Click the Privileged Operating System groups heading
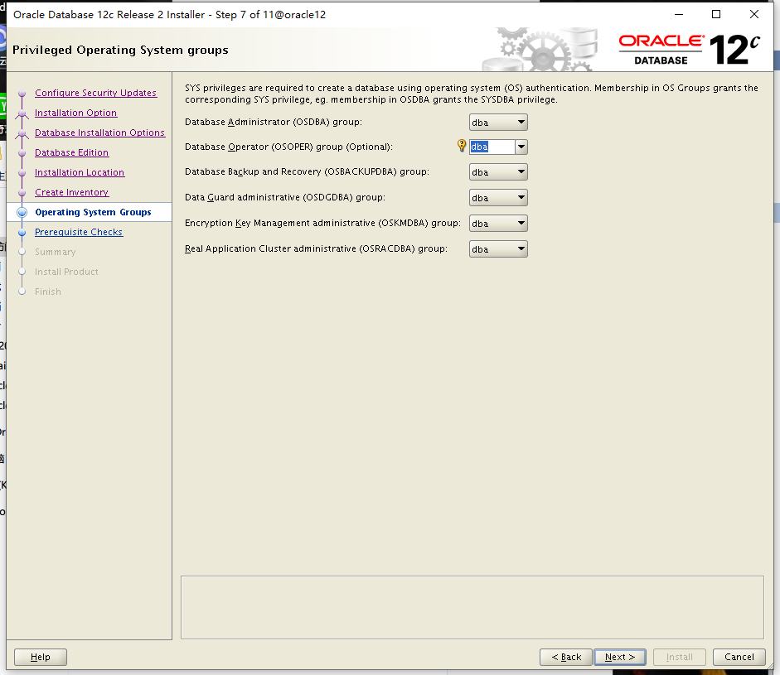 click(120, 51)
